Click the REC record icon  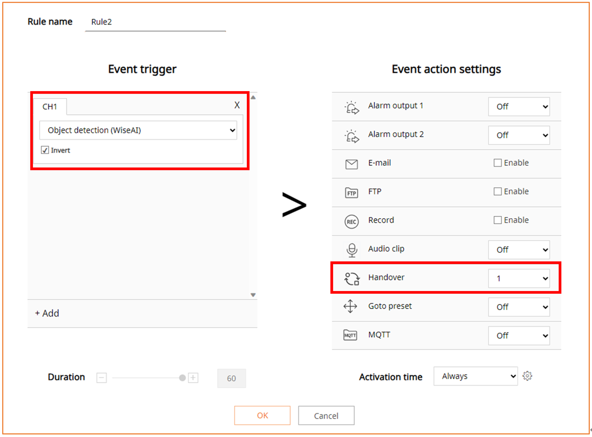(x=351, y=221)
